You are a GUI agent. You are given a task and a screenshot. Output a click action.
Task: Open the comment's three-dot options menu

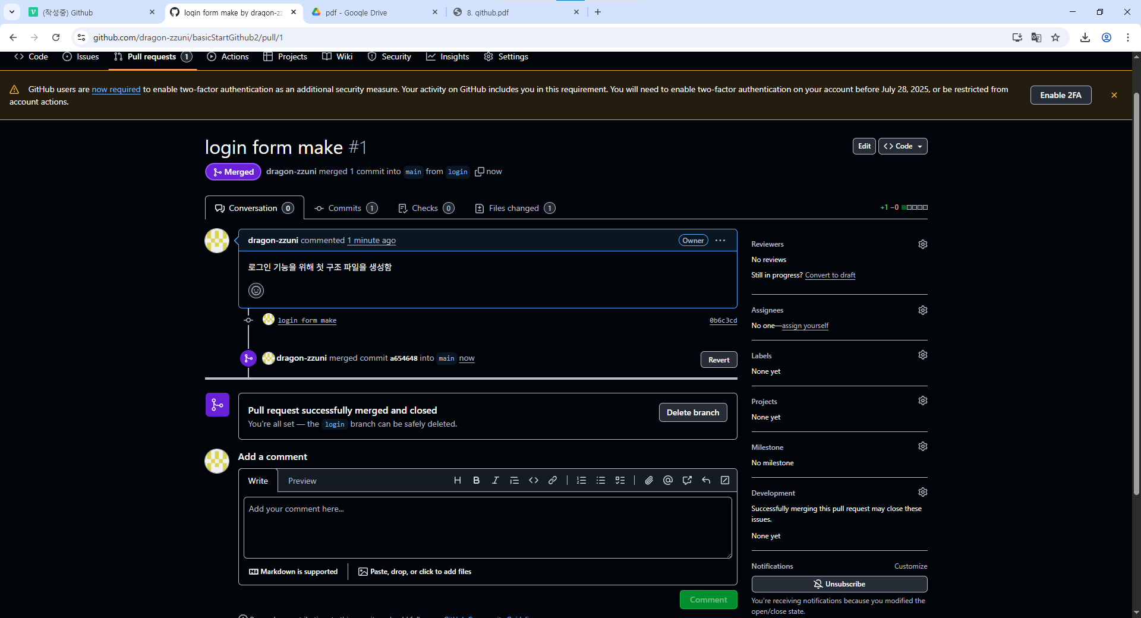[720, 241]
